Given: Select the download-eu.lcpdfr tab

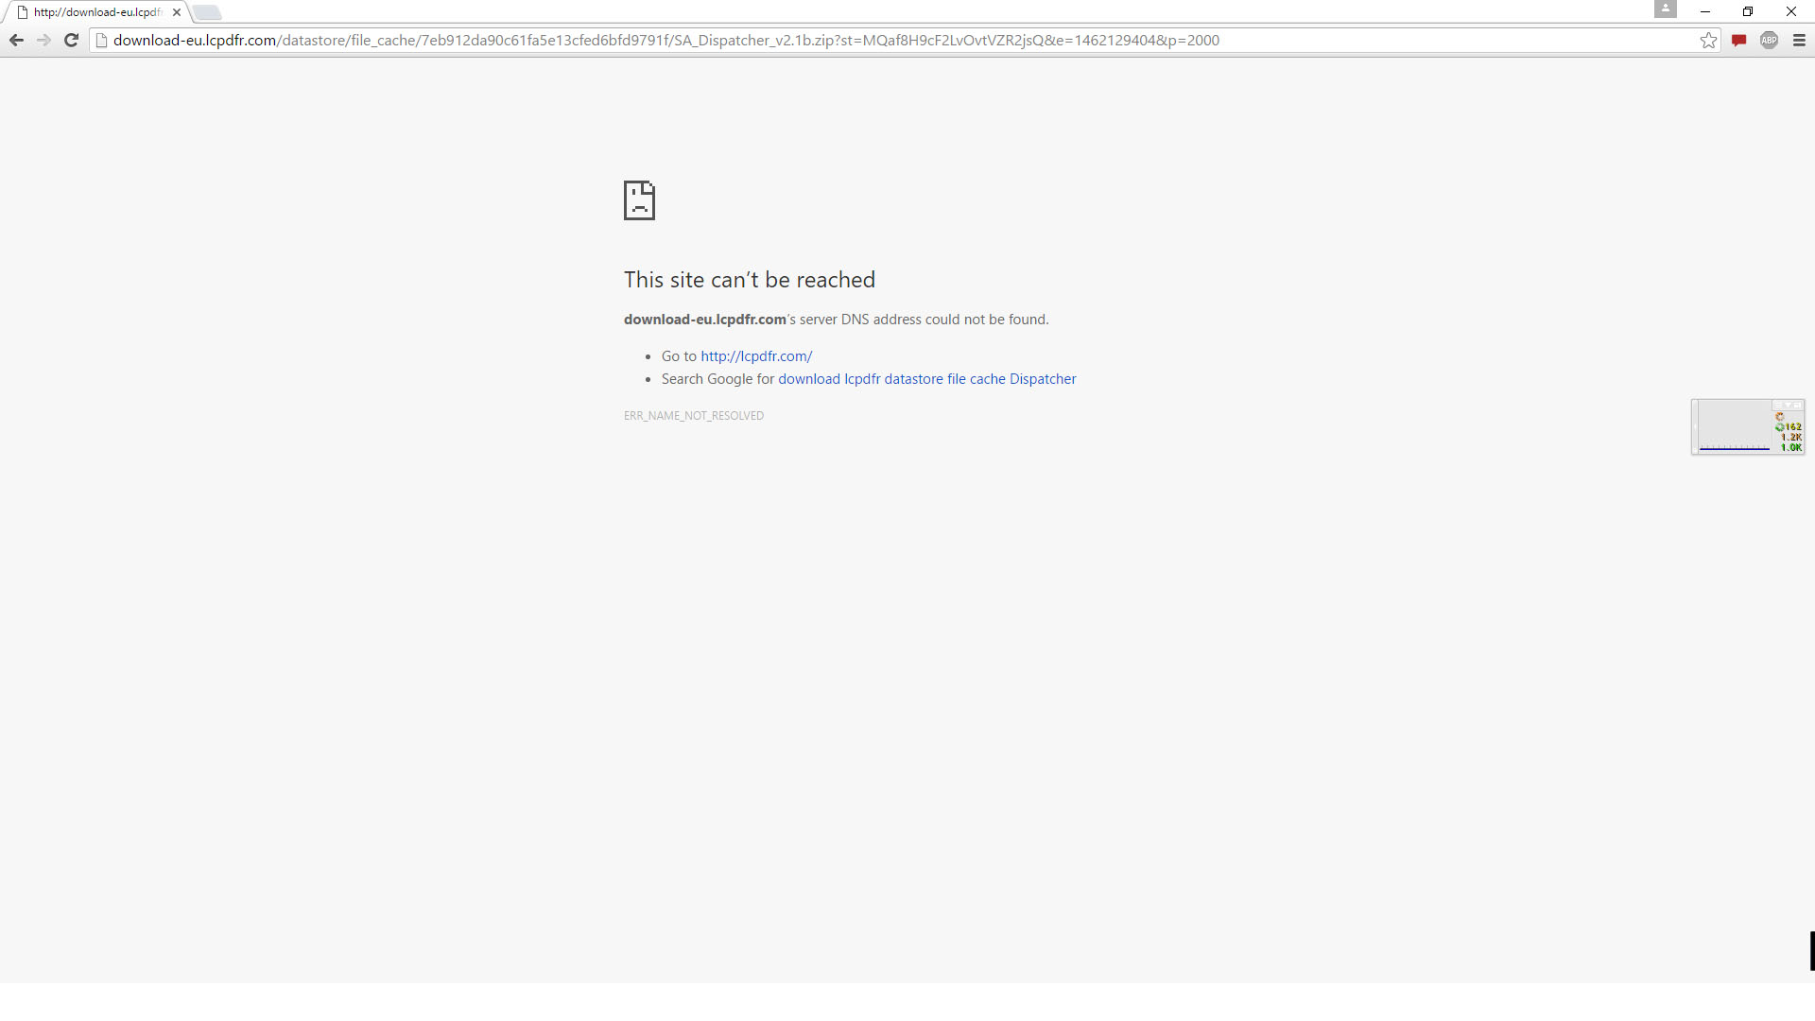Looking at the screenshot, I should pos(95,12).
